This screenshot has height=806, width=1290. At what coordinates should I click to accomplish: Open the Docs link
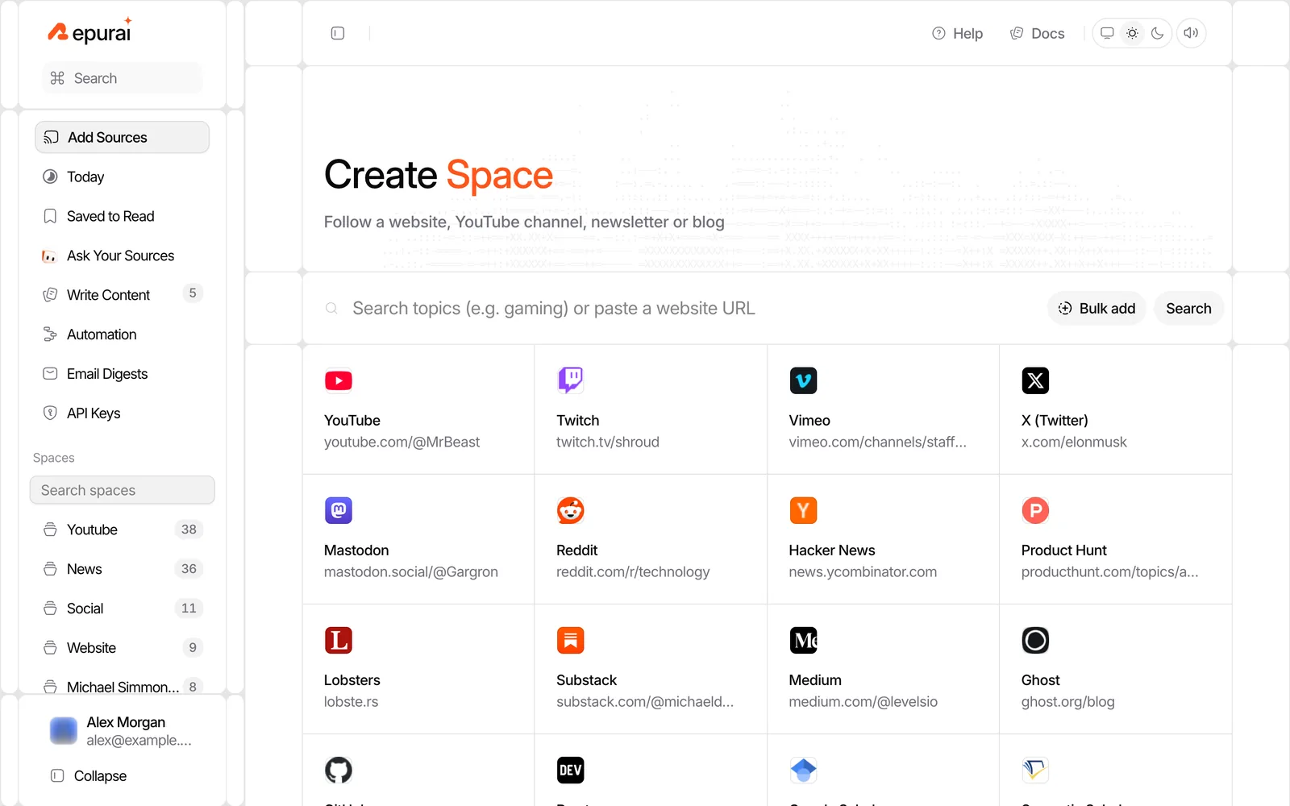click(1037, 33)
